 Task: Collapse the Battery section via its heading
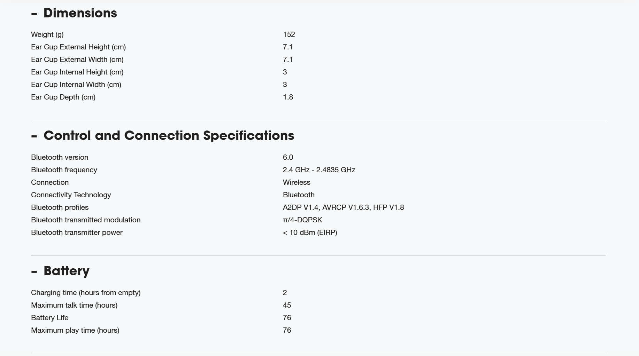click(x=67, y=271)
